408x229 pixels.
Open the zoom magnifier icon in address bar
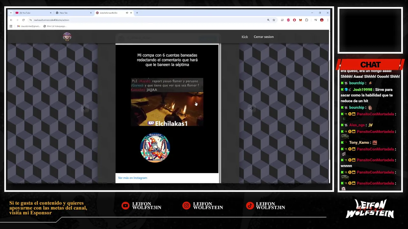point(268,20)
